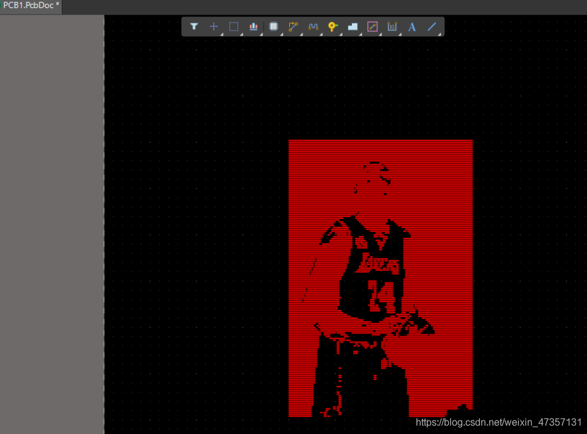
Task: Select the snap/move objects crosshair tool
Action: point(214,26)
